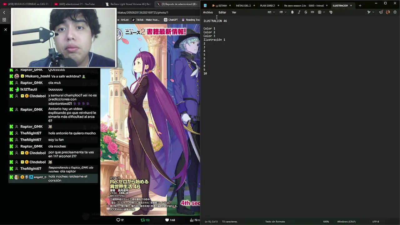Click the Notepad app icon in title bar
The width and height of the screenshot is (400, 225).
(205, 5)
